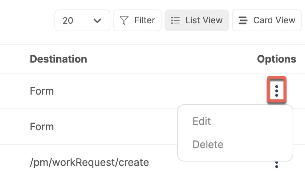Click the /pm/workRequest/create destination text
305x179 pixels.
[x=89, y=162]
